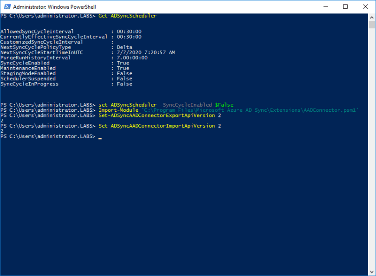This screenshot has width=376, height=276.
Task: Click the Set-ADSyncAADConnectorExportApiVersion command
Action: (x=155, y=115)
